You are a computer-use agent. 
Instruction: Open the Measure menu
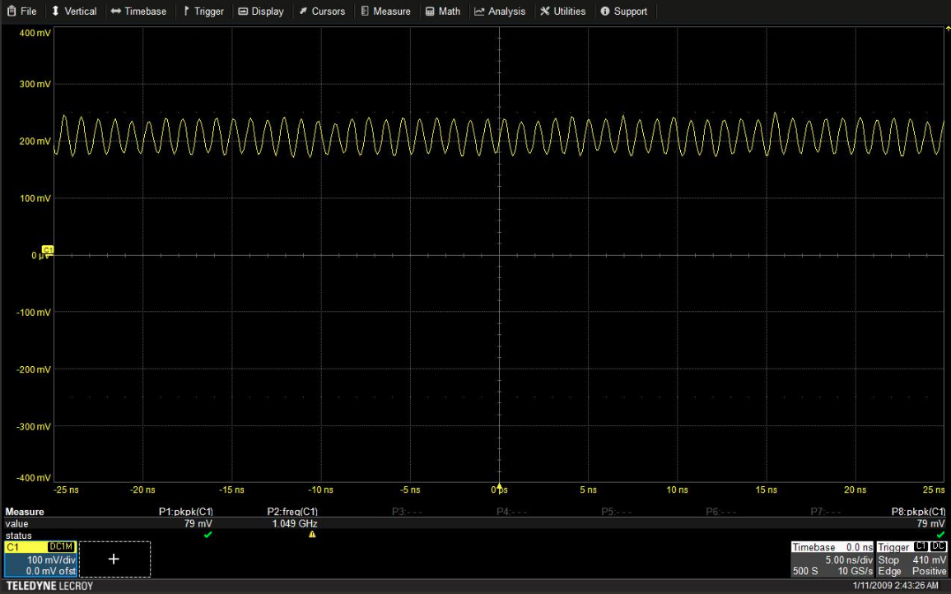pos(385,11)
